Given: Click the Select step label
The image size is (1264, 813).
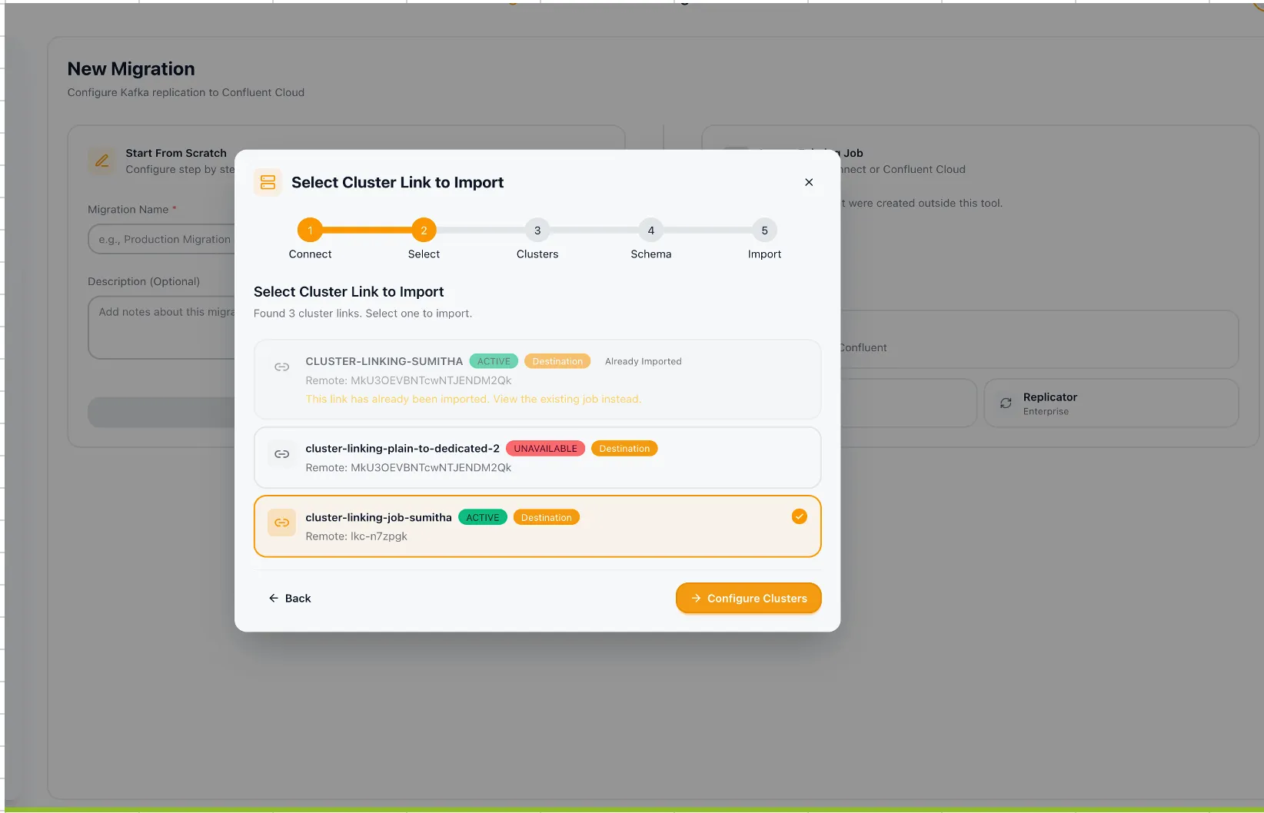Looking at the screenshot, I should coord(423,254).
